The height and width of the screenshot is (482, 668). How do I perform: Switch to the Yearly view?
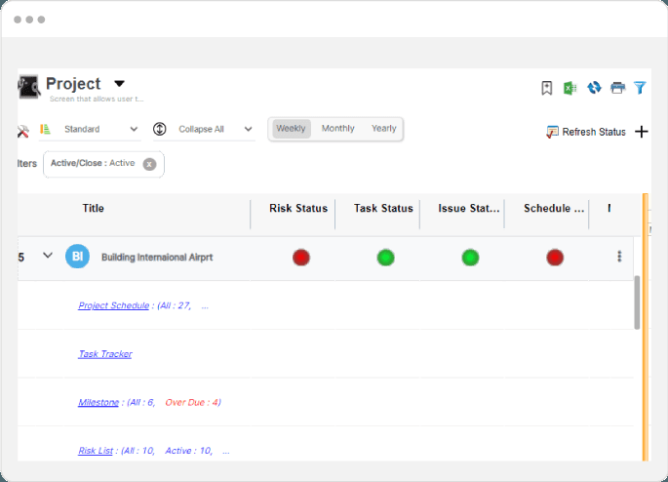(x=383, y=128)
